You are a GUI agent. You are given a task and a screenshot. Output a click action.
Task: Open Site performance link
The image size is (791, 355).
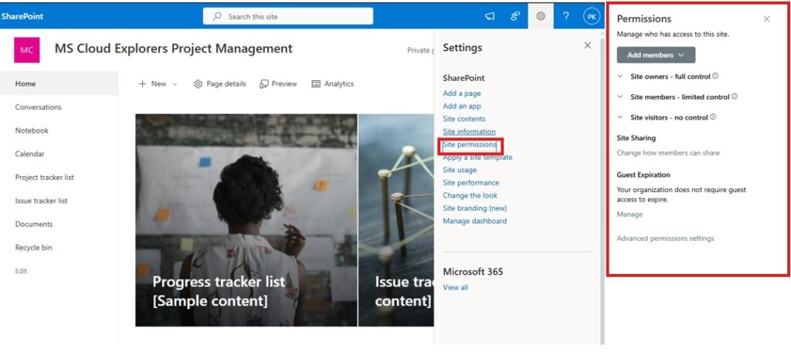[x=470, y=183]
